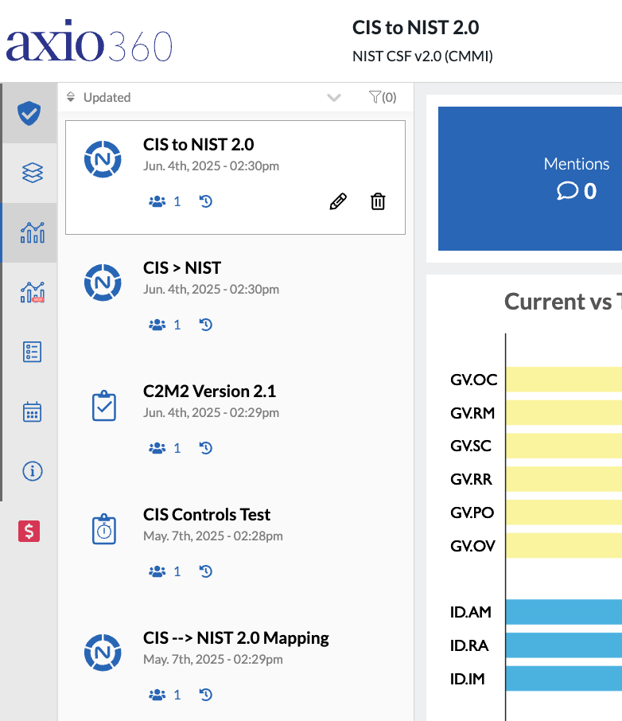The height and width of the screenshot is (721, 622).
Task: Select the bar chart analytics sidebar icon
Action: click(x=32, y=232)
